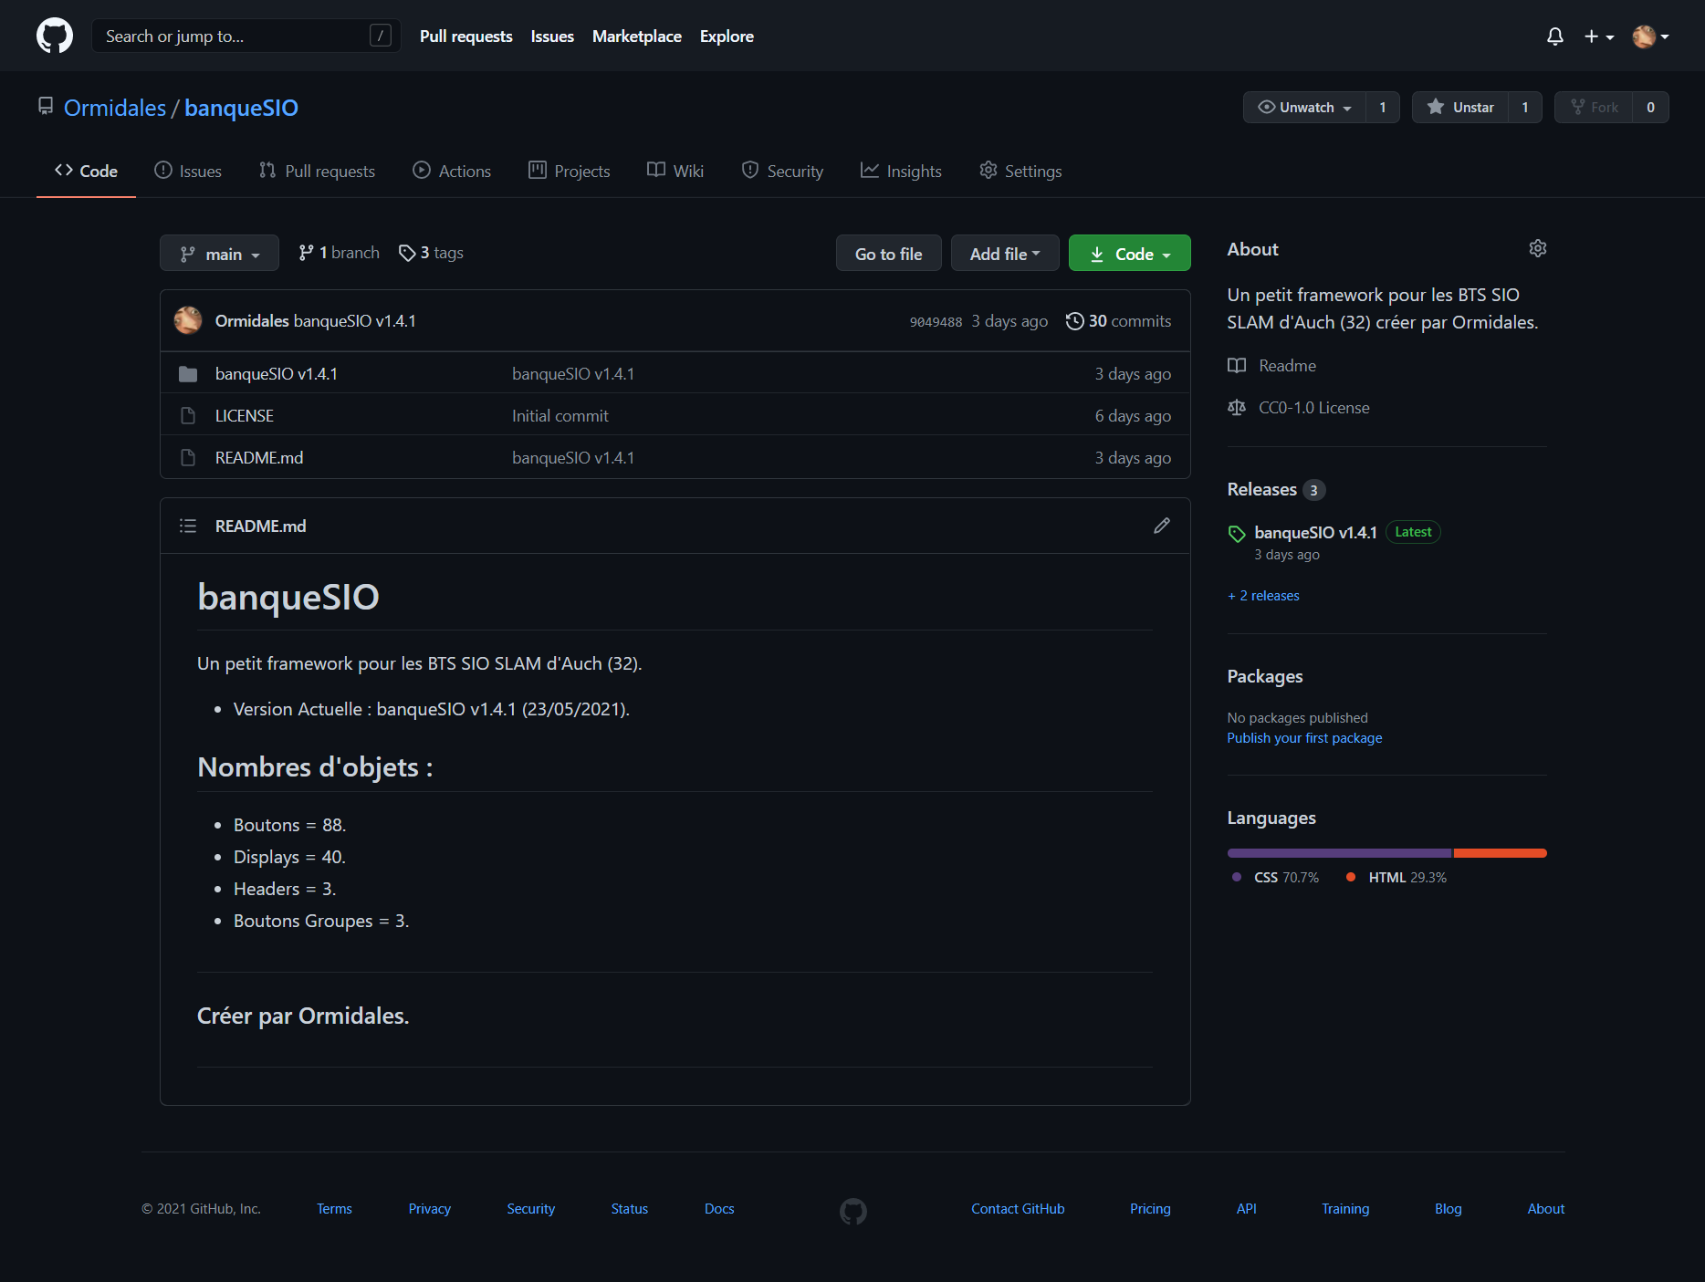Open the fork count 0
Screen dimensions: 1705x1282
[x=1650, y=108]
